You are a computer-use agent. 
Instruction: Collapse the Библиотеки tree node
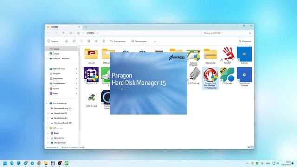point(47,128)
